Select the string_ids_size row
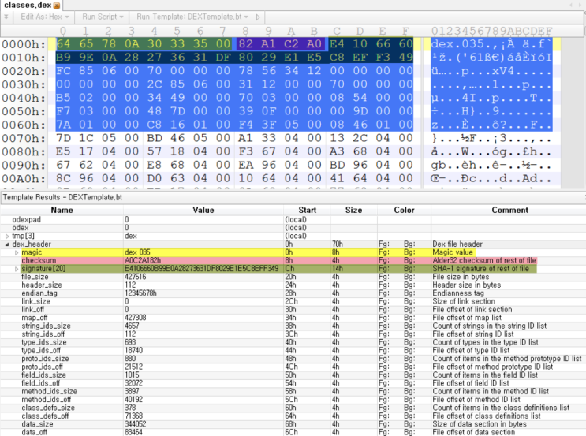Screen dimensions: 586x436 coord(293,326)
